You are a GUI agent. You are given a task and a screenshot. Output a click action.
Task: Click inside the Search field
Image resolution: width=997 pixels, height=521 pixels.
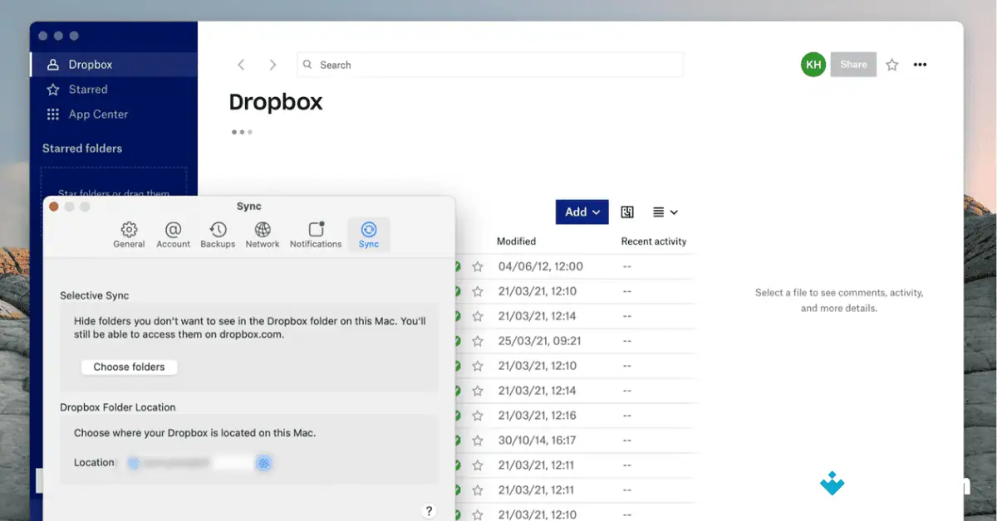(x=490, y=64)
